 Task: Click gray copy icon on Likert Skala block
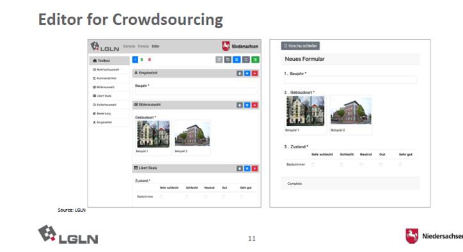(x=239, y=168)
